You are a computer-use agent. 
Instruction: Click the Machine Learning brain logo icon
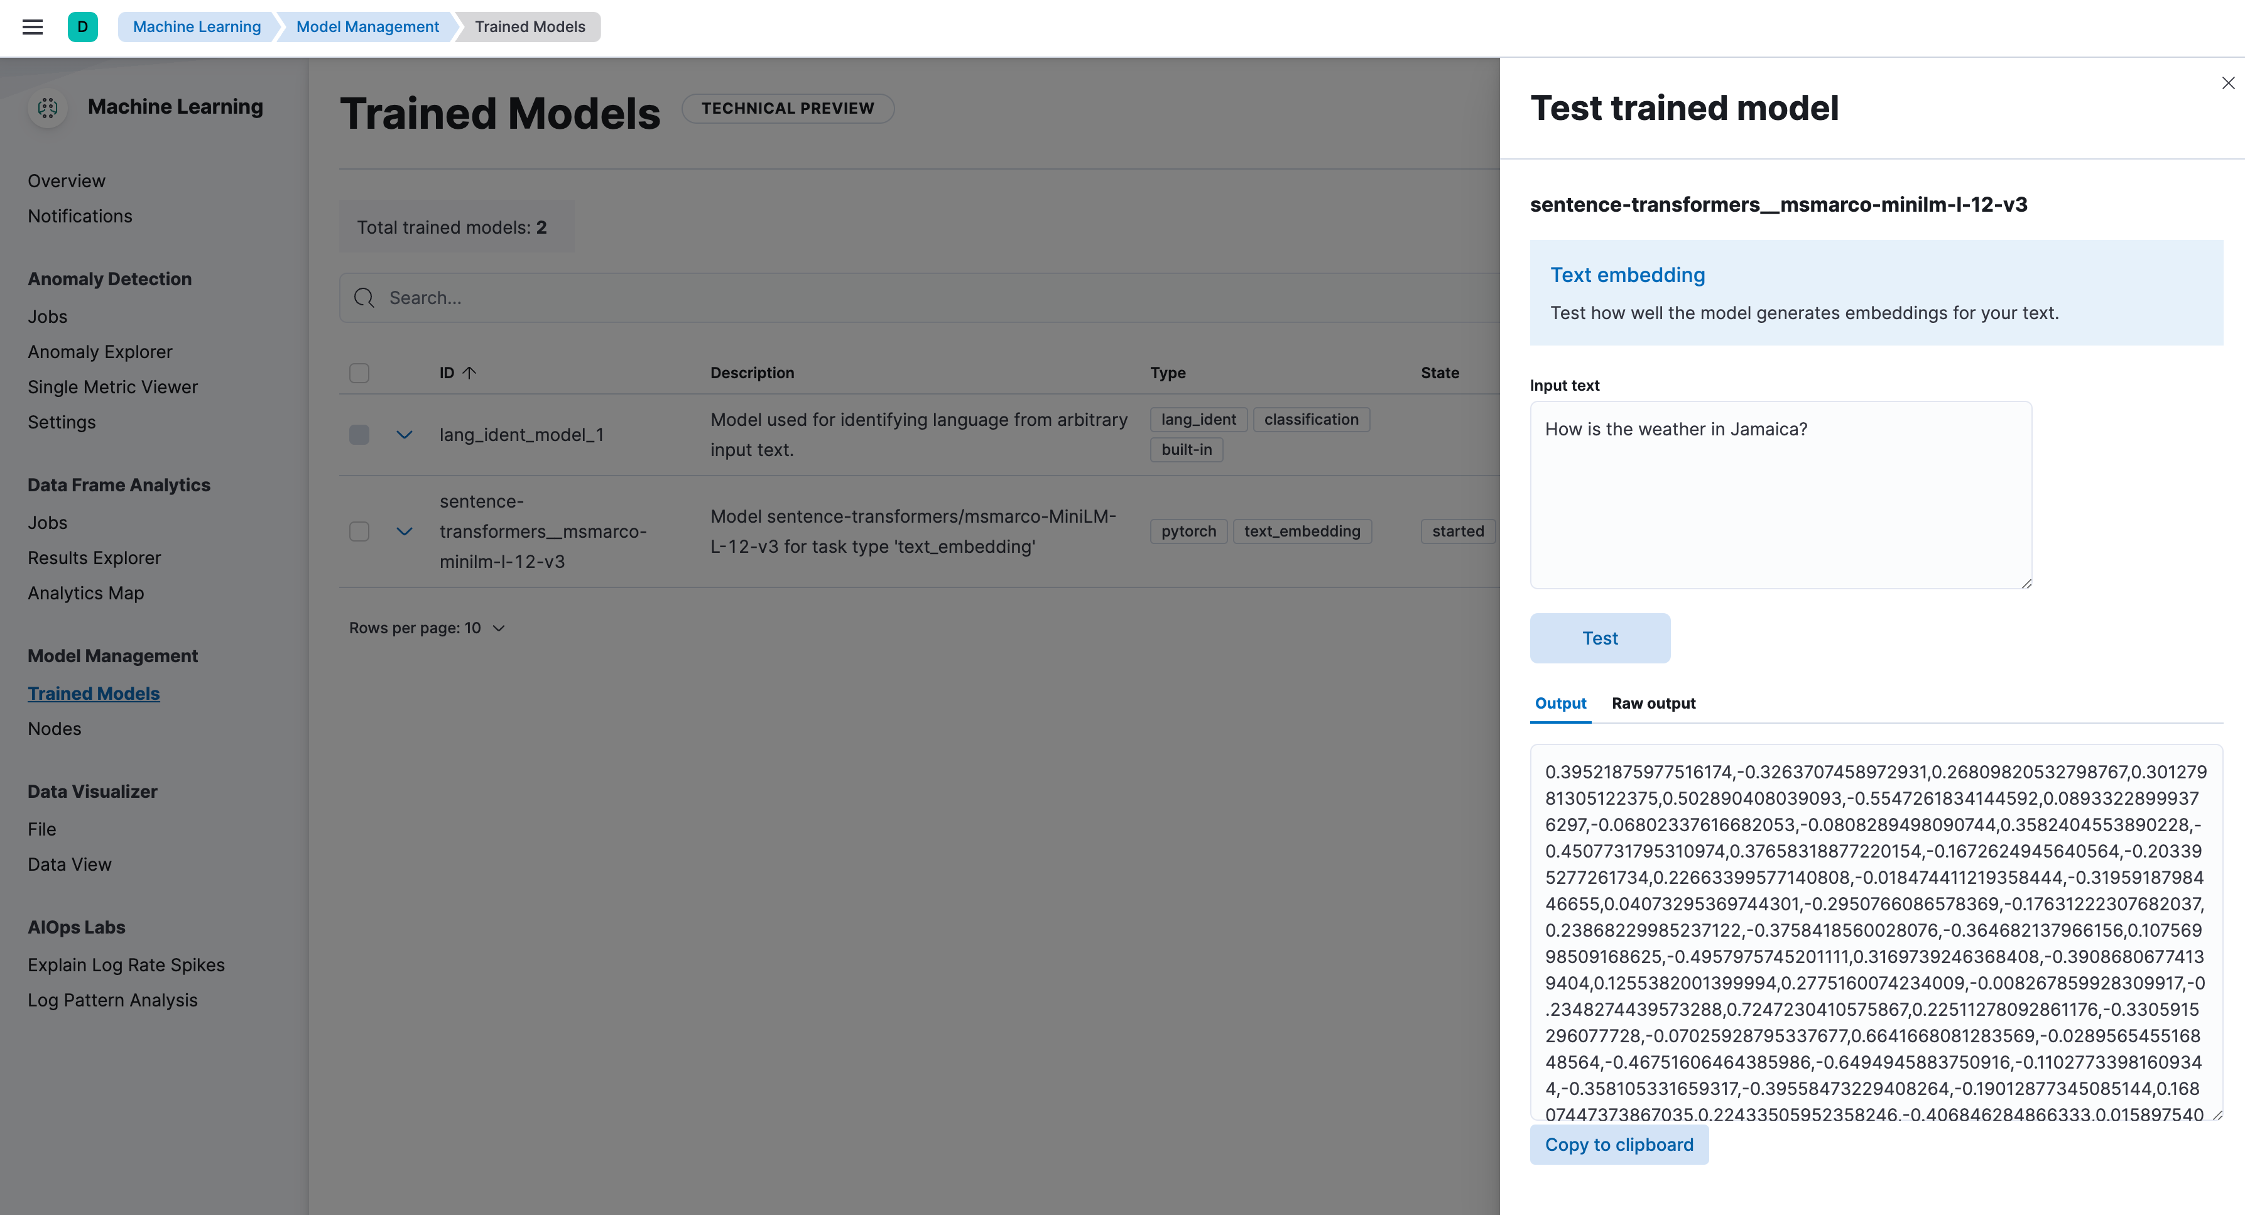48,107
